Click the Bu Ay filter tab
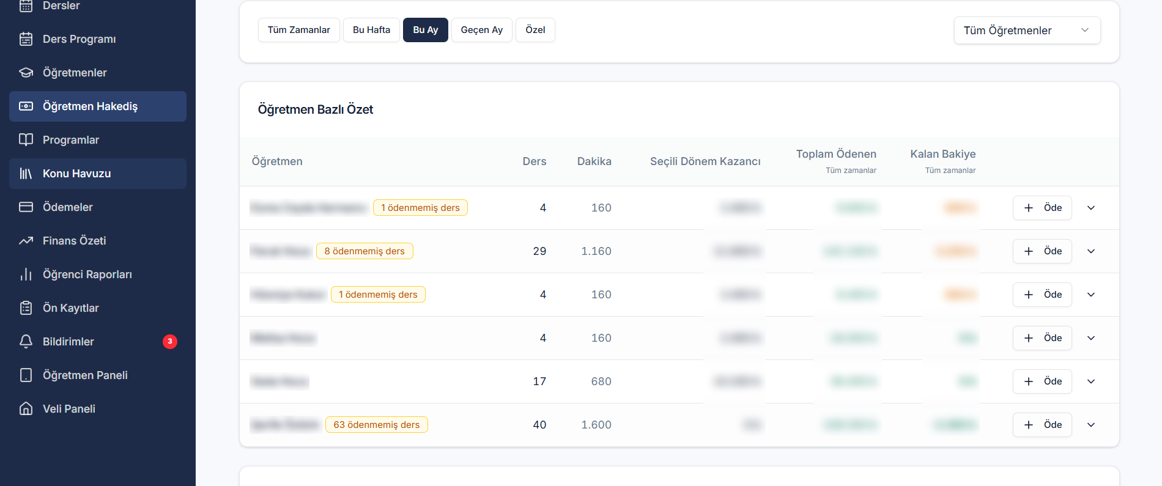Screen dimensions: 1162x486 pos(426,30)
